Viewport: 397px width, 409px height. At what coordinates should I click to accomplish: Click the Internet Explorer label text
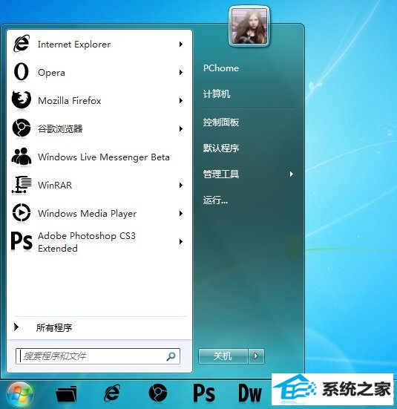(74, 45)
